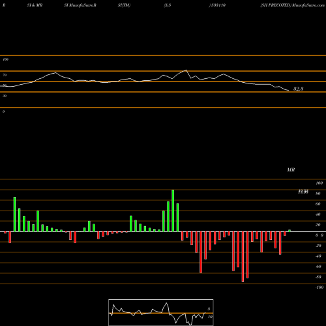The width and height of the screenshot is (326, 326).
Task: Click the -20 label on the MR axis
Action: (x=318, y=246)
